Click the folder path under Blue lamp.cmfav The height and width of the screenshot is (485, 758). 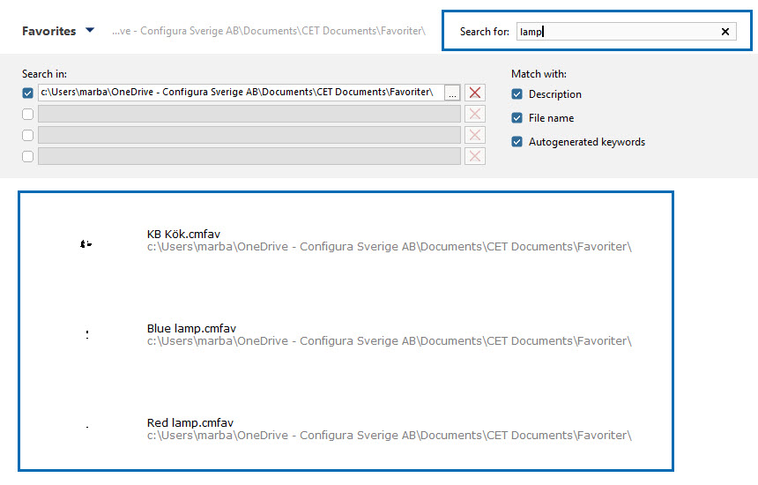[390, 341]
